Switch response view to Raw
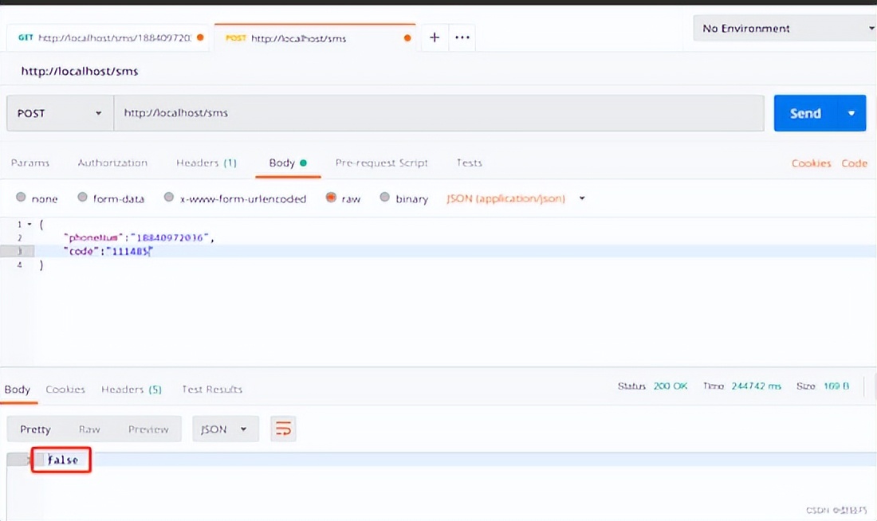This screenshot has height=521, width=877. tap(89, 429)
